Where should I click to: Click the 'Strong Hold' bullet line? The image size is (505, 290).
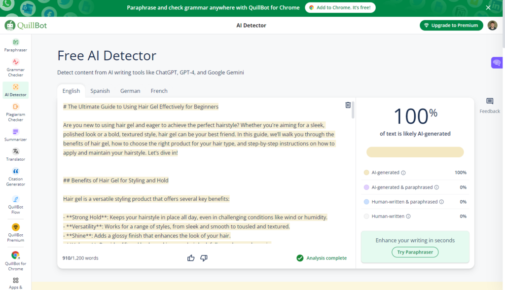195,217
